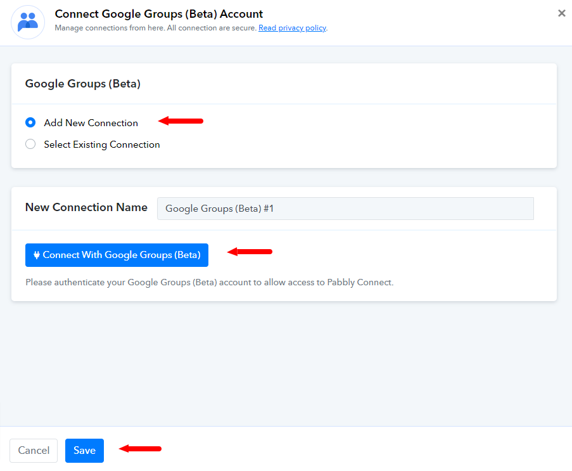
Task: Choose the Select Existing Connection radio button
Action: [30, 144]
